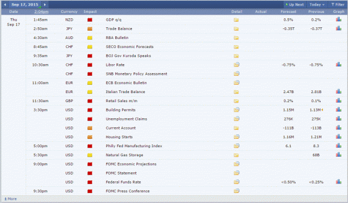This screenshot has width=348, height=203.
Task: Open detail folder for Current Account
Action: pyautogui.click(x=236, y=128)
